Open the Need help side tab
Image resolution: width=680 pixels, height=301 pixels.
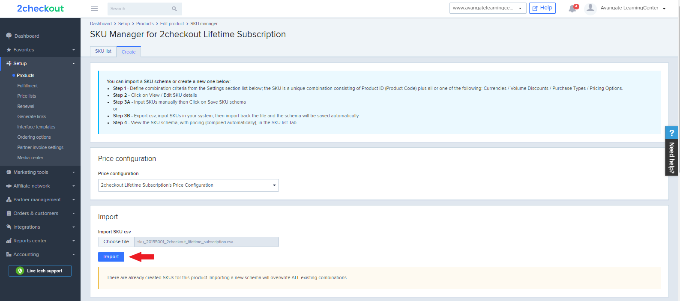671,151
